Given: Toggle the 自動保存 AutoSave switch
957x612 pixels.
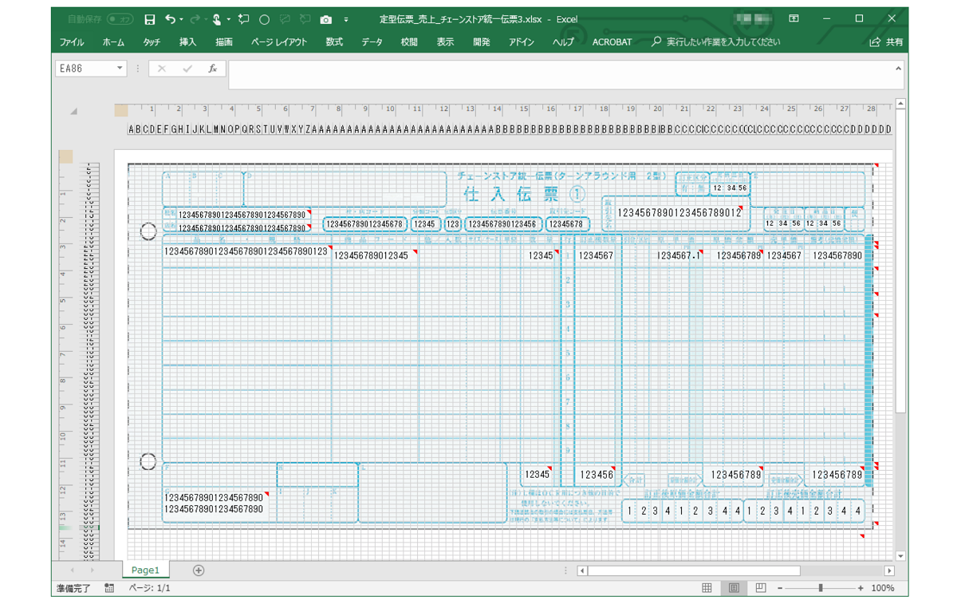Looking at the screenshot, I should tap(120, 19).
